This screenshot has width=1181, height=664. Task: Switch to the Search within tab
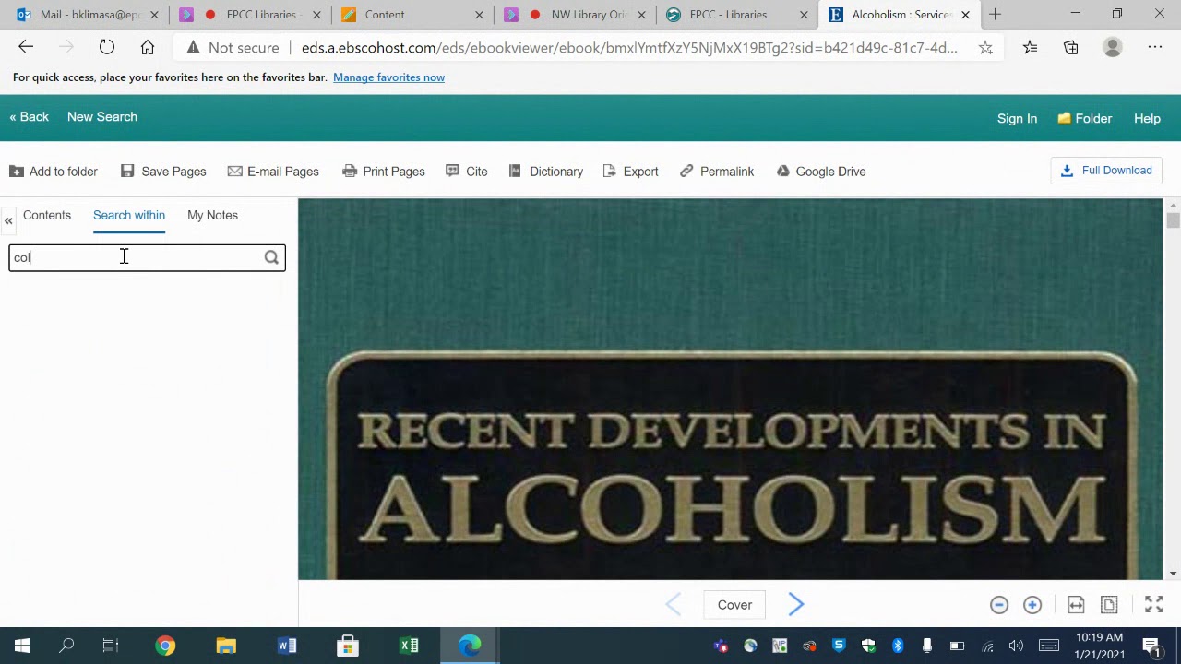point(129,215)
